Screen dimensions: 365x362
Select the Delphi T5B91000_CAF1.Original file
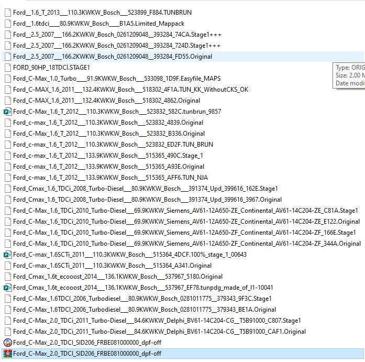click(x=159, y=332)
